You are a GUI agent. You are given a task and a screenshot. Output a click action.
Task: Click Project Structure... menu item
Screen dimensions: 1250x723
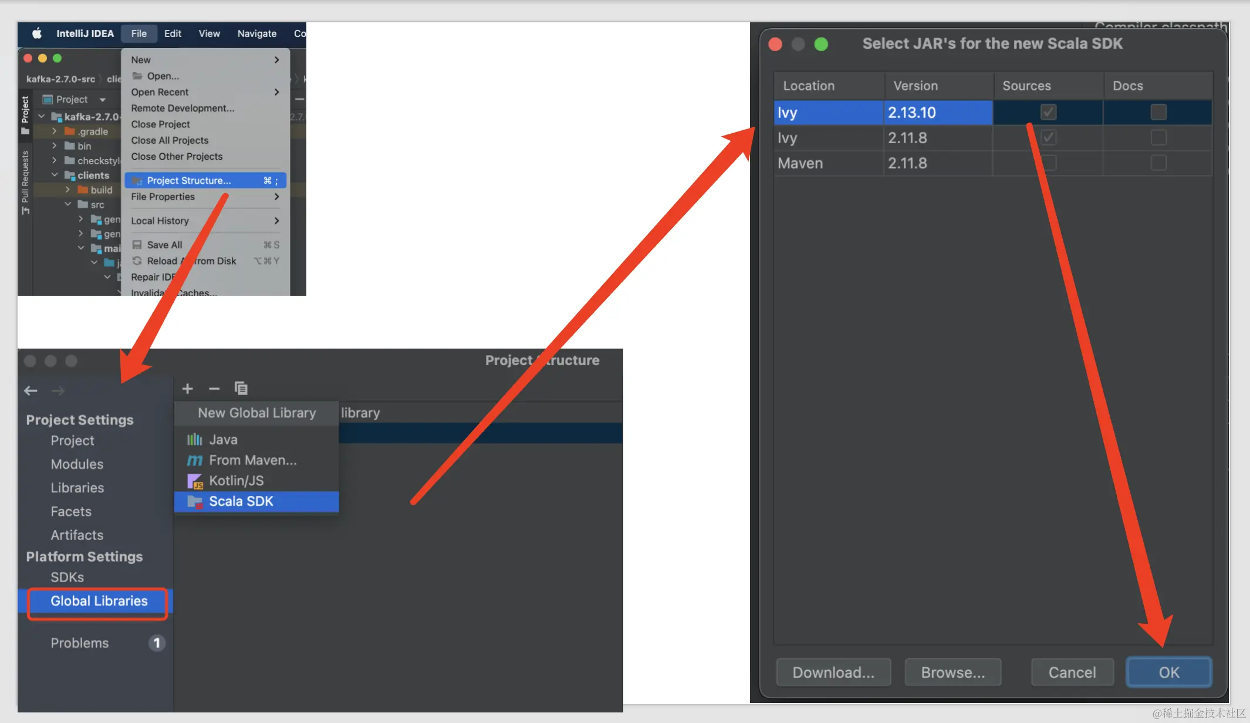point(189,181)
